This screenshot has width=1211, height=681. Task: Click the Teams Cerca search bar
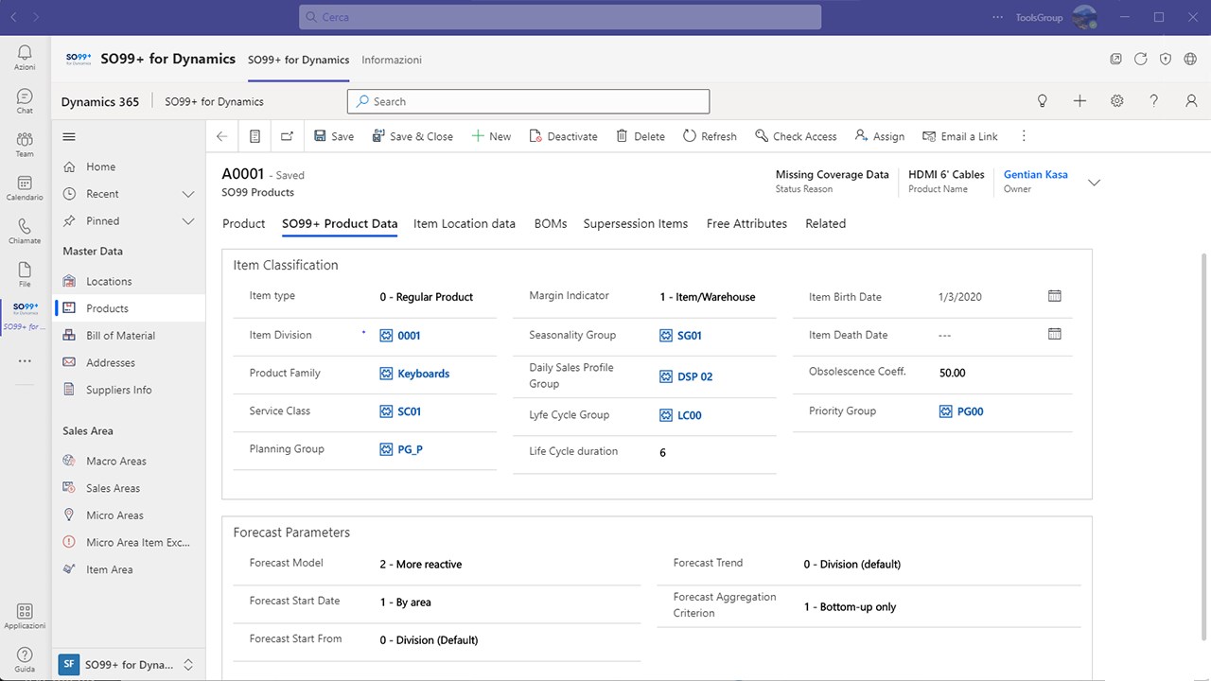[x=560, y=17]
